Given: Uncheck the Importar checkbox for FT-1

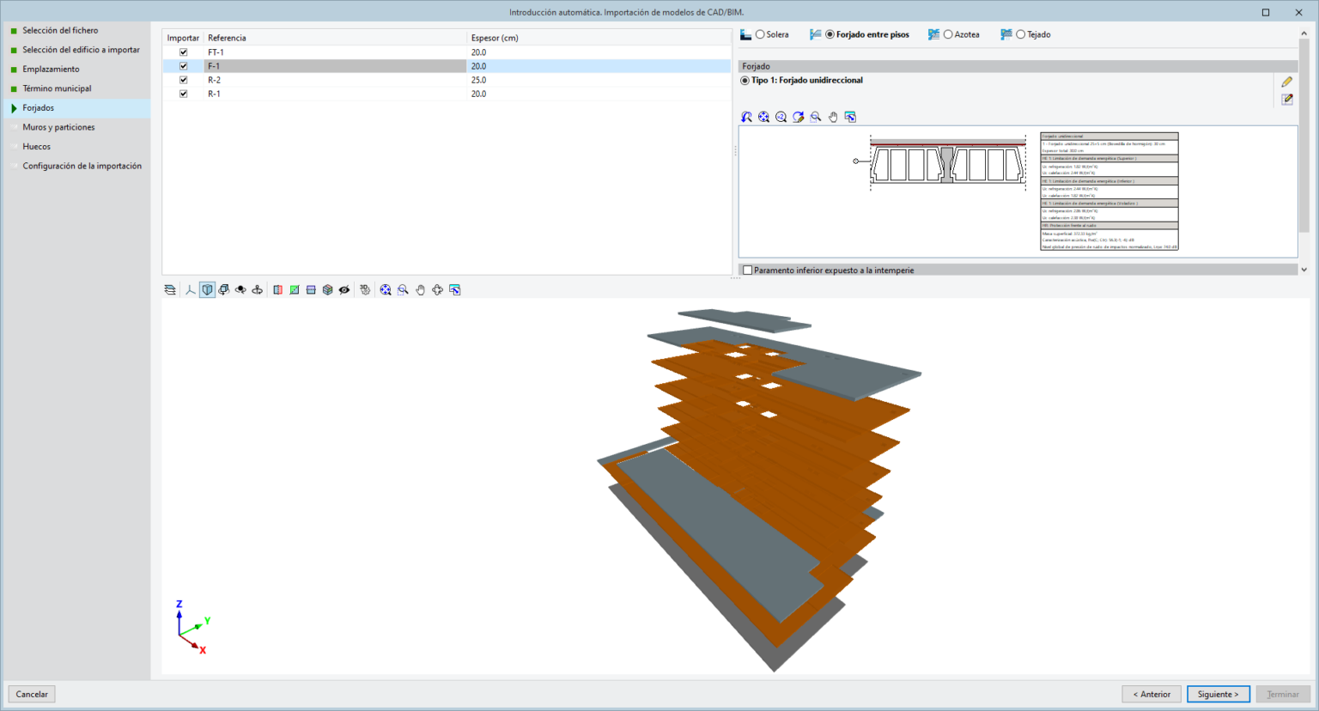Looking at the screenshot, I should click(x=183, y=52).
